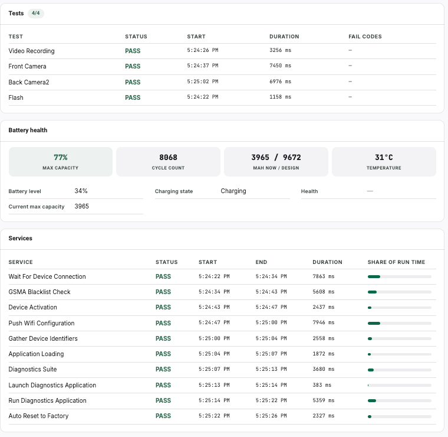Click the 3256 ms duration value
The width and height of the screenshot is (448, 437).
coord(280,50)
